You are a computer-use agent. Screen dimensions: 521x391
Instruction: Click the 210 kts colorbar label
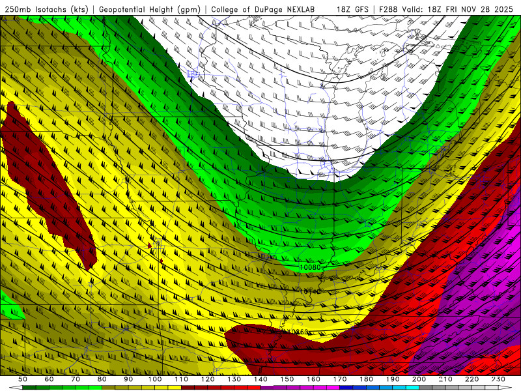pos(445,379)
